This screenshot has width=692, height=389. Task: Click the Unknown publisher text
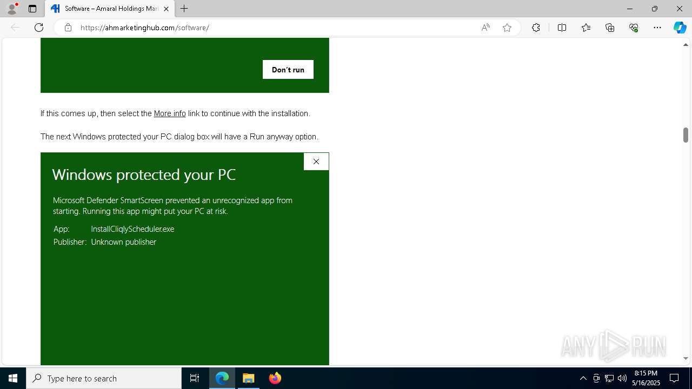(x=124, y=242)
